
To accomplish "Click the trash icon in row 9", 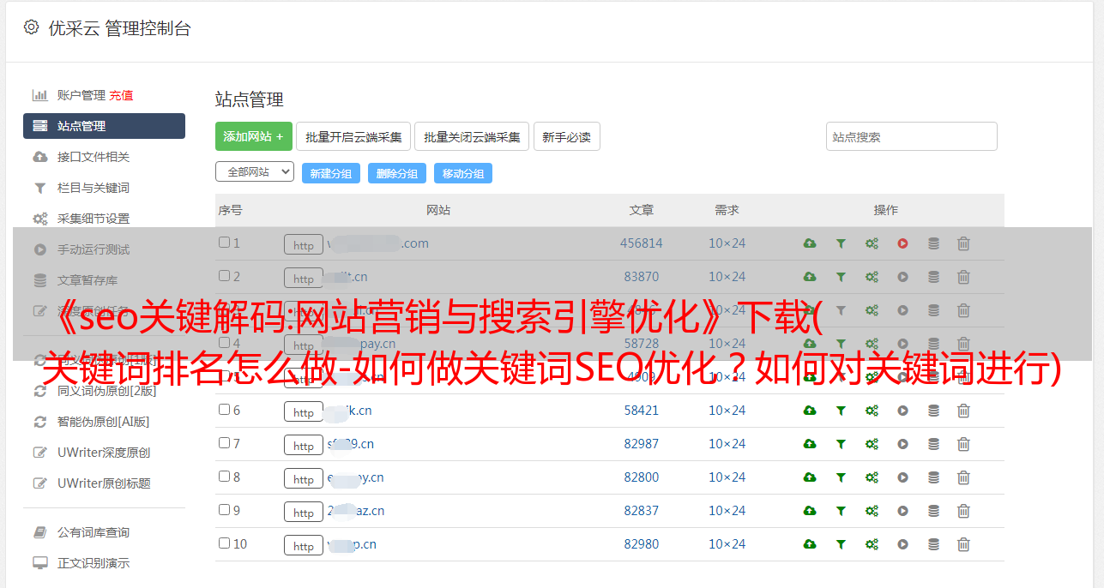I will (x=963, y=511).
